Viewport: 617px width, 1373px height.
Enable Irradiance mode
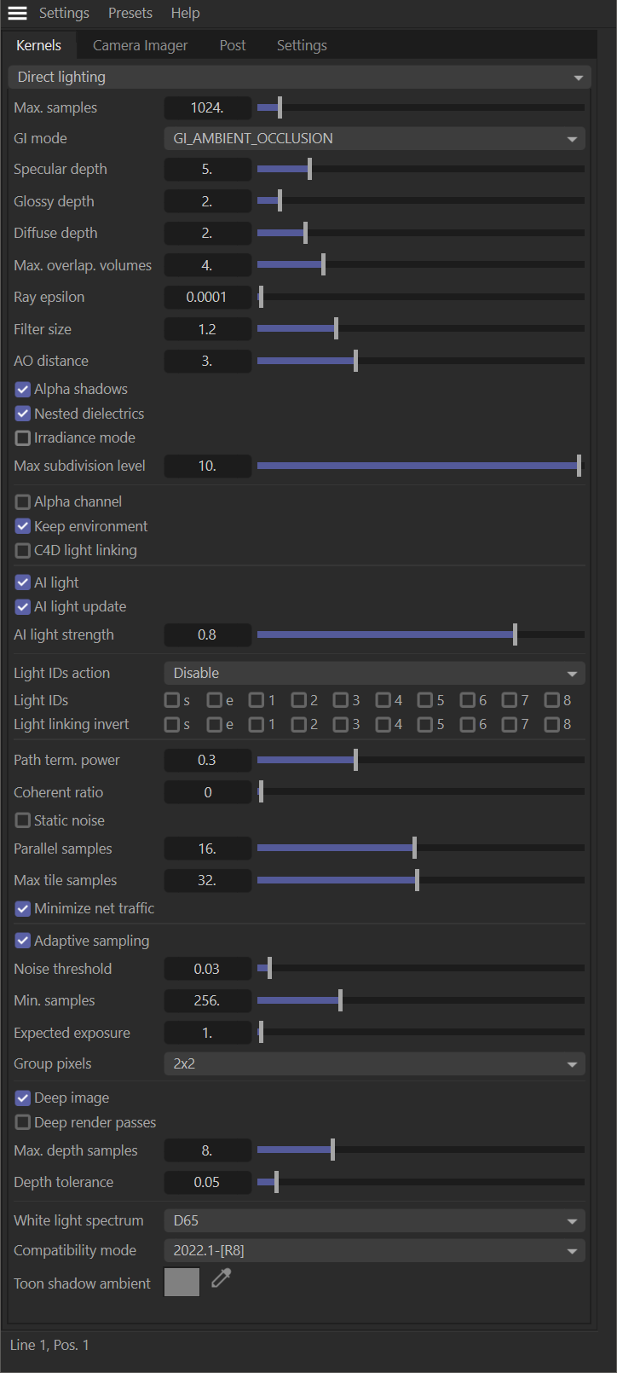[23, 437]
